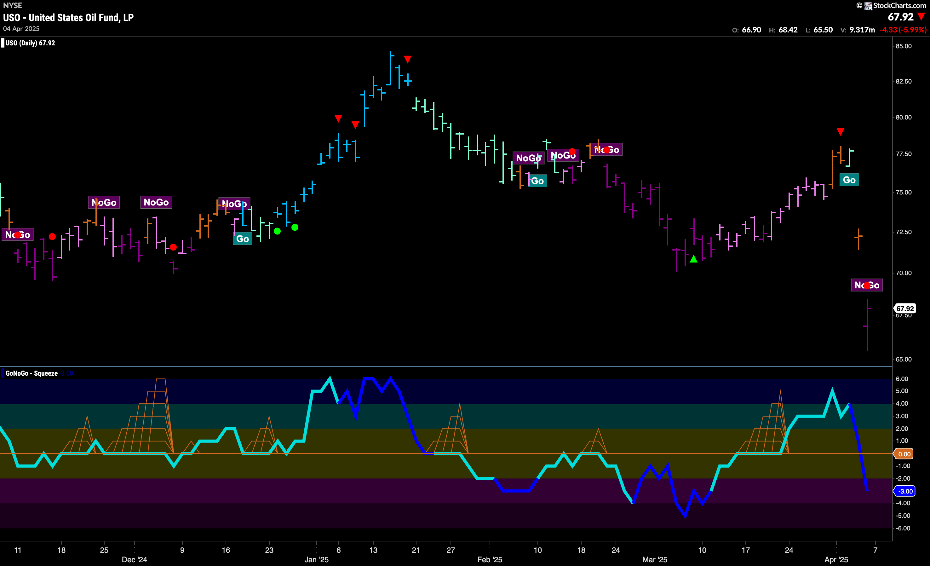Click the Apr '25 date axis label
This screenshot has height=566, width=930.
[836, 560]
